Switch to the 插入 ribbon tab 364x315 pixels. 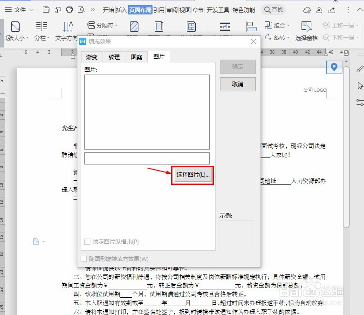pos(121,10)
